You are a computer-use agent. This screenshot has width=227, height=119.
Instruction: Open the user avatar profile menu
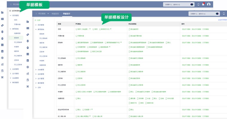209,4
